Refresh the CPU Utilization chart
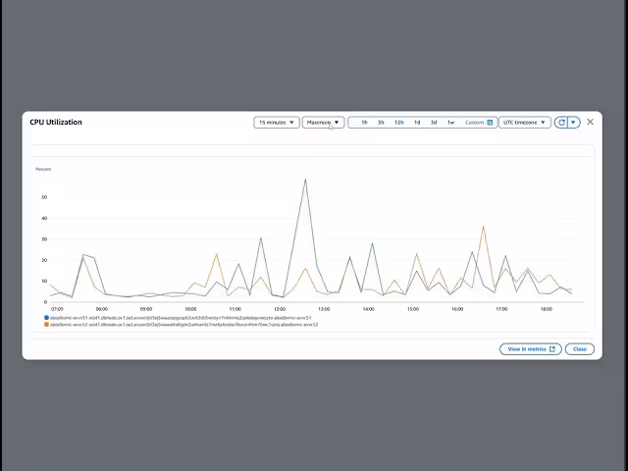Screen dimensions: 628x471 561,122
